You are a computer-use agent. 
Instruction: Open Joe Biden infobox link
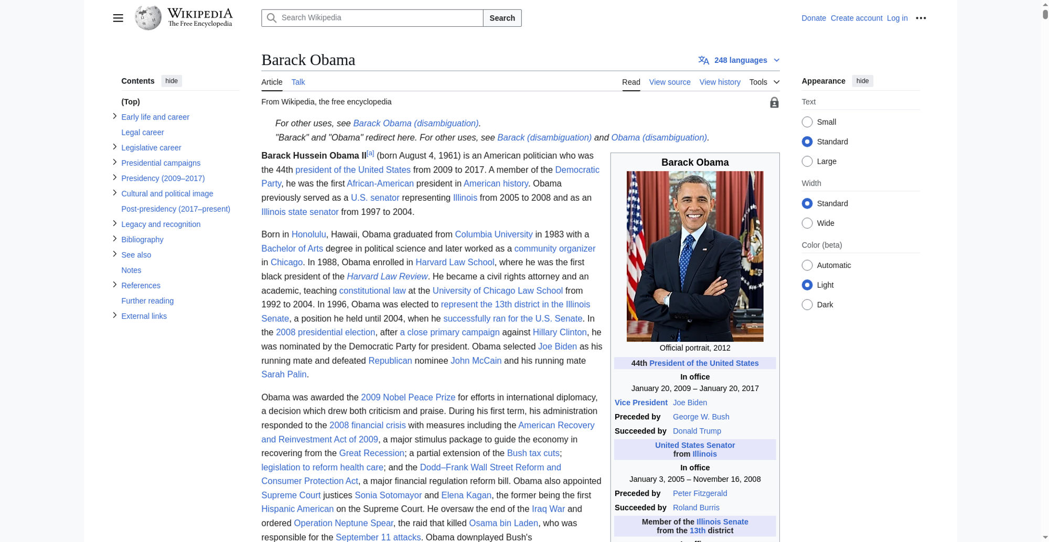[690, 403]
